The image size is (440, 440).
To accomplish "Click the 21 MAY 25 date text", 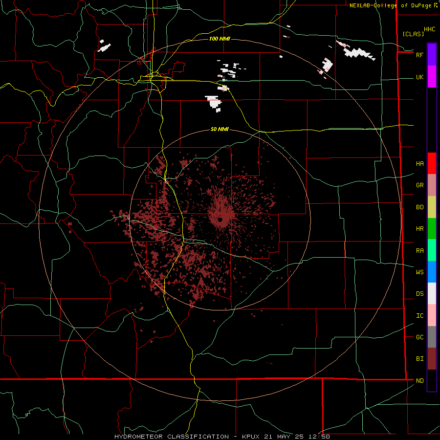I will coord(284,437).
